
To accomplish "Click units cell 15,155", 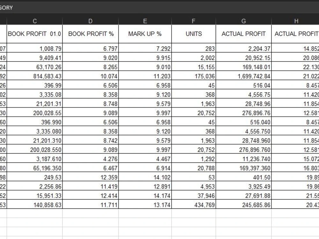I will [x=194, y=66].
